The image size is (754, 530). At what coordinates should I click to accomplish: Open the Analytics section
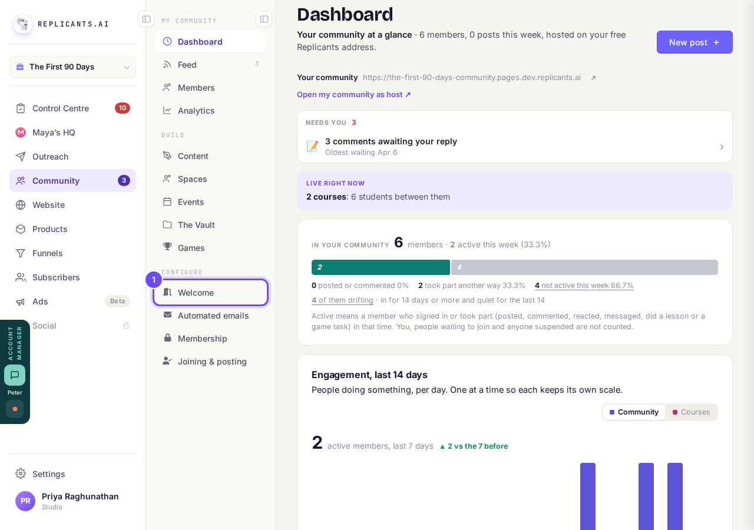[x=210, y=111]
